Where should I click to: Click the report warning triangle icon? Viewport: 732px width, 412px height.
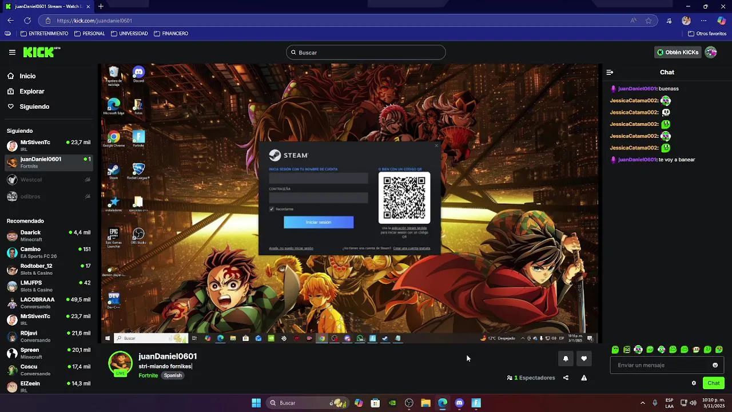click(584, 378)
